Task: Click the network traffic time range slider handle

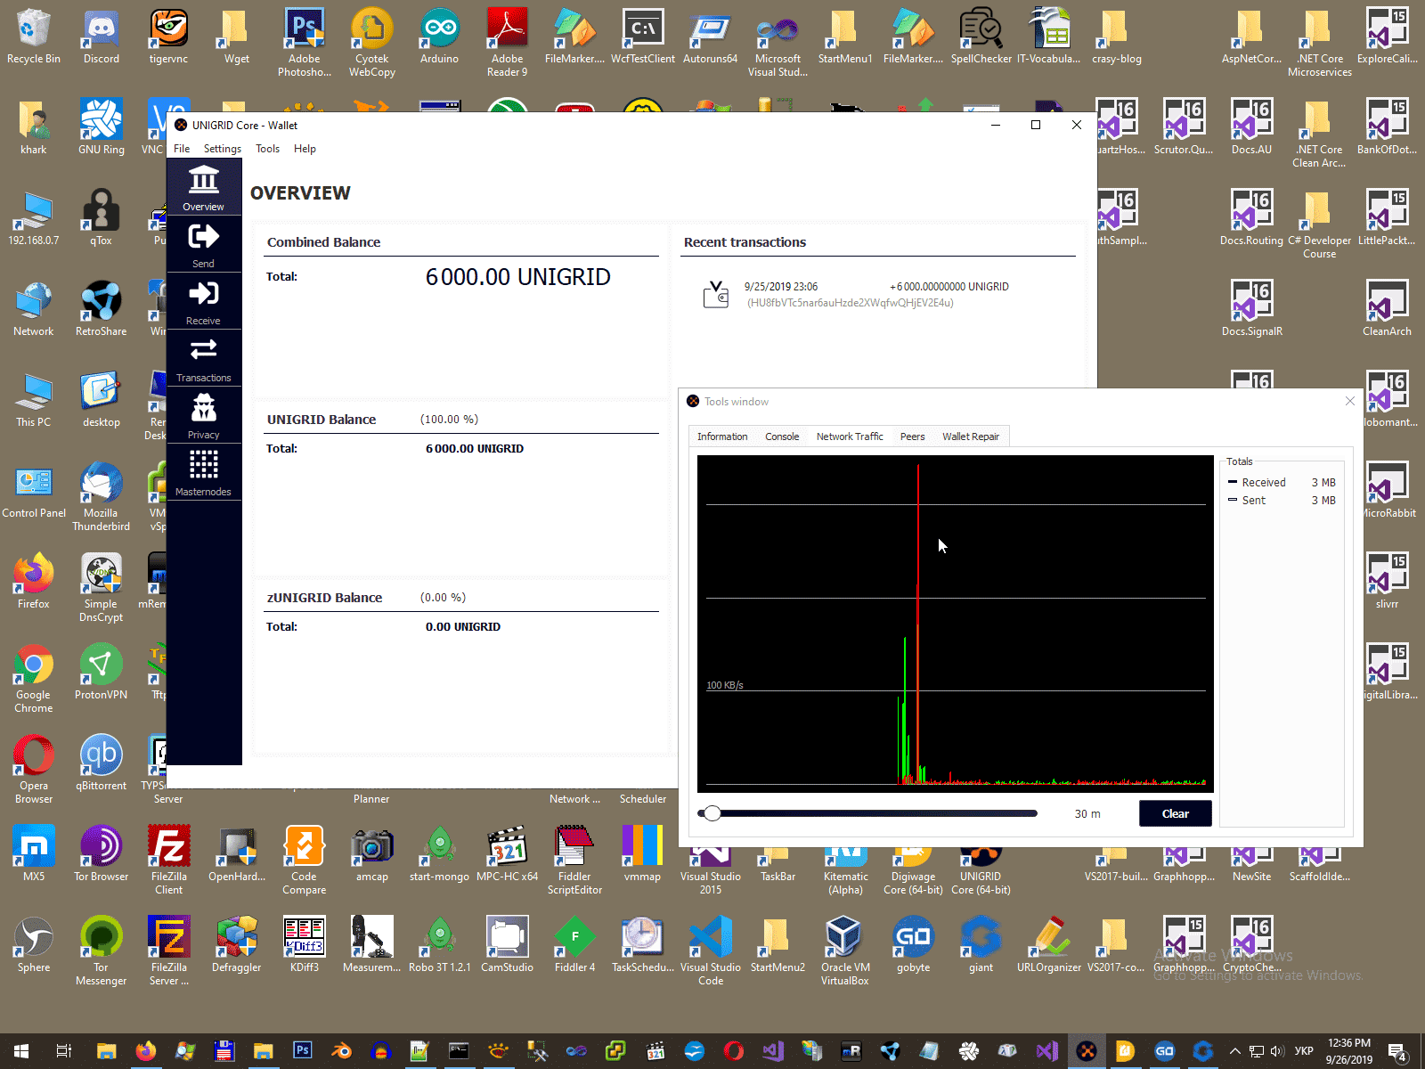Action: tap(712, 813)
